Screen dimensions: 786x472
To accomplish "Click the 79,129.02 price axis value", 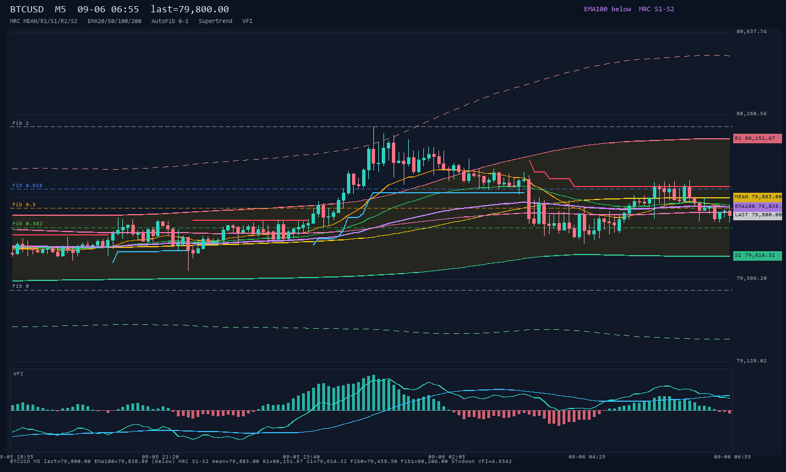I will [751, 361].
